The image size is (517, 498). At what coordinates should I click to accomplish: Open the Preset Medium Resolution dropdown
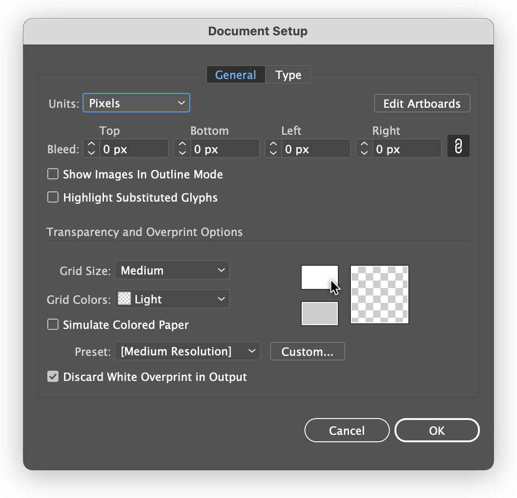pyautogui.click(x=187, y=352)
